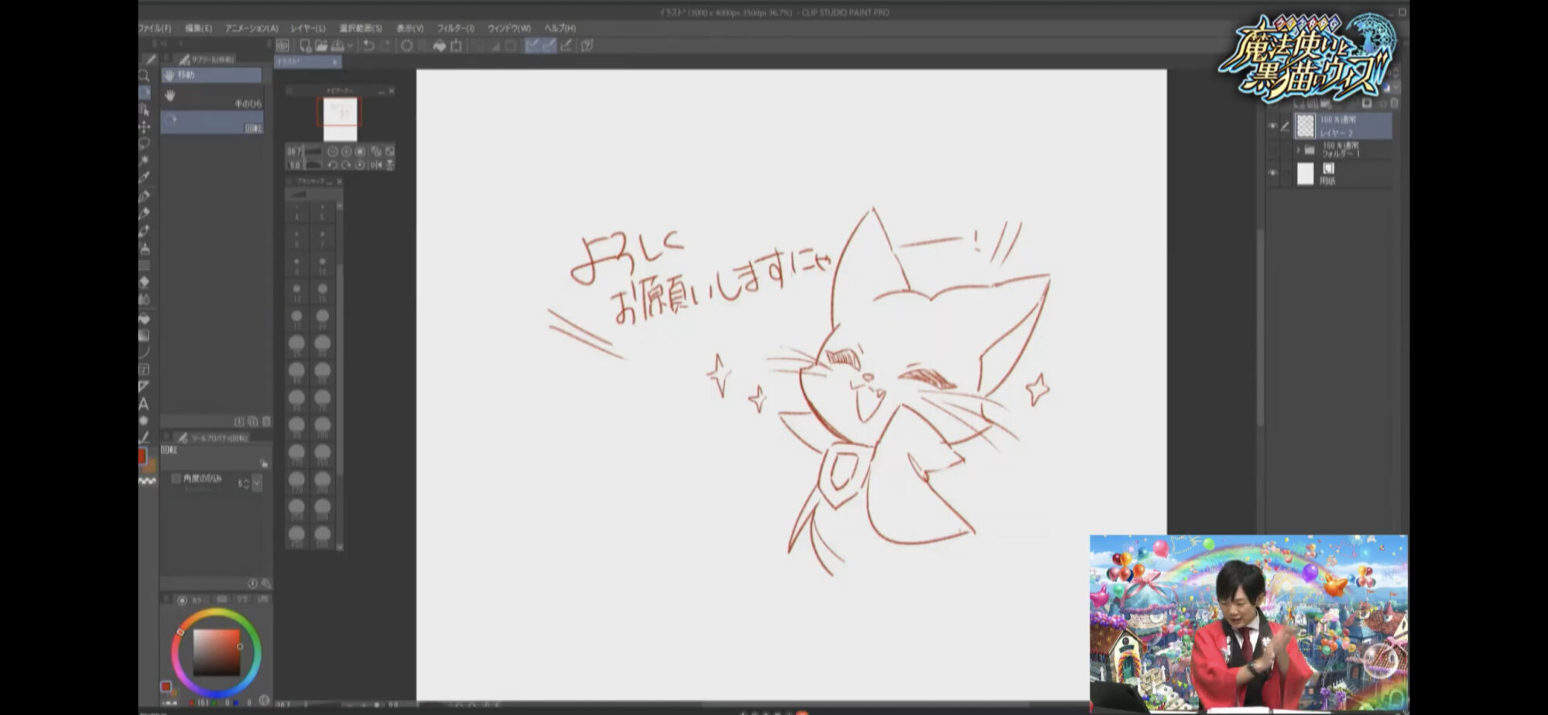The height and width of the screenshot is (715, 1548).
Task: Click the main red color swatch
Action: point(142,457)
